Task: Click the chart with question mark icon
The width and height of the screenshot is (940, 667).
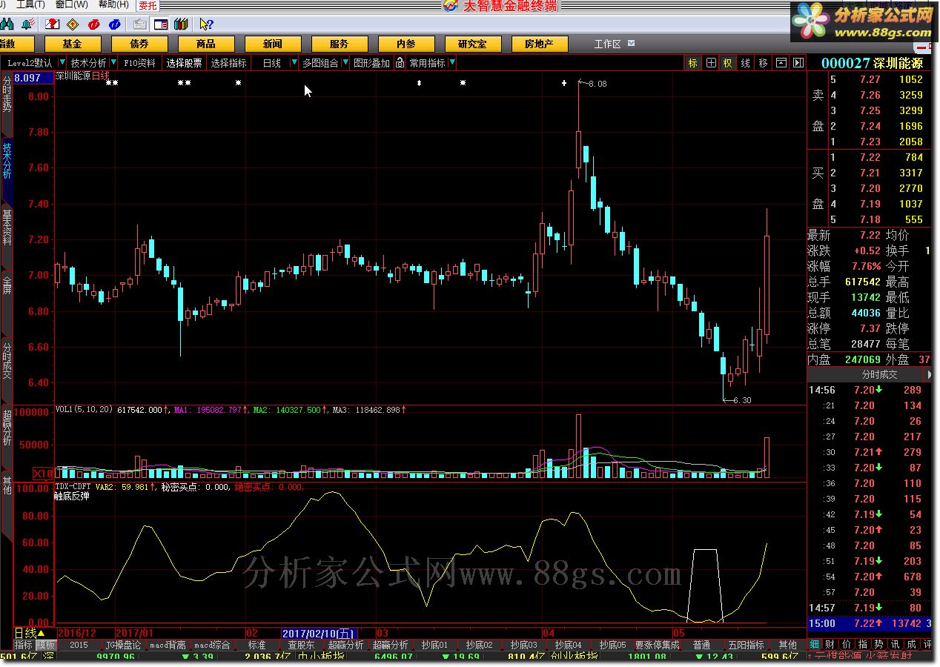Action: tap(53, 24)
